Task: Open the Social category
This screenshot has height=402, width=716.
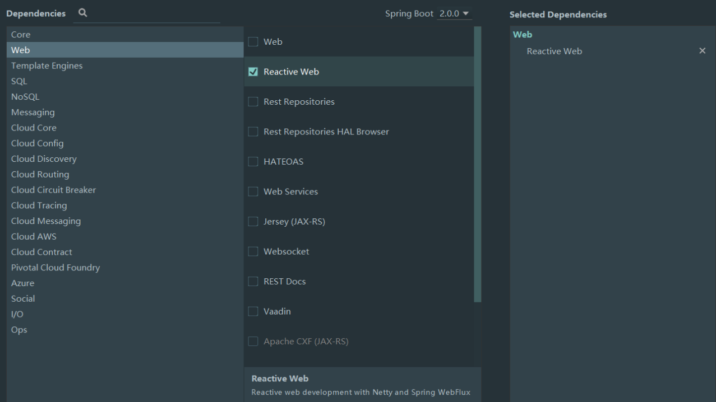Action: point(125,298)
